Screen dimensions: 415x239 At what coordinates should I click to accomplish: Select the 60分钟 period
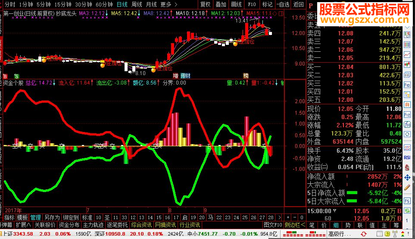click(104, 4)
